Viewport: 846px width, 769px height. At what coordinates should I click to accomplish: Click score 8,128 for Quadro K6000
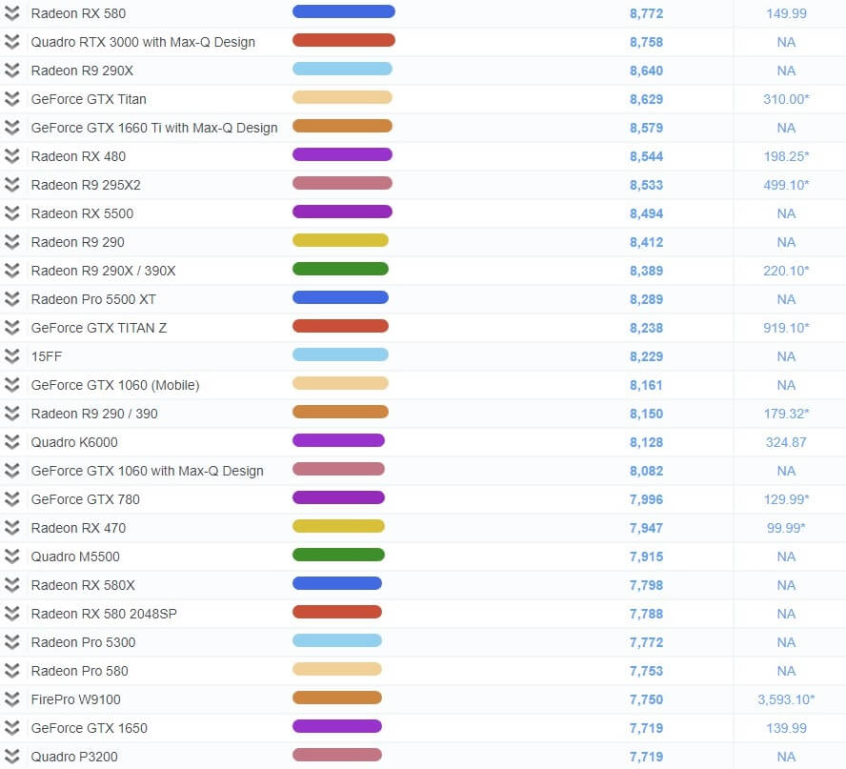(x=646, y=442)
